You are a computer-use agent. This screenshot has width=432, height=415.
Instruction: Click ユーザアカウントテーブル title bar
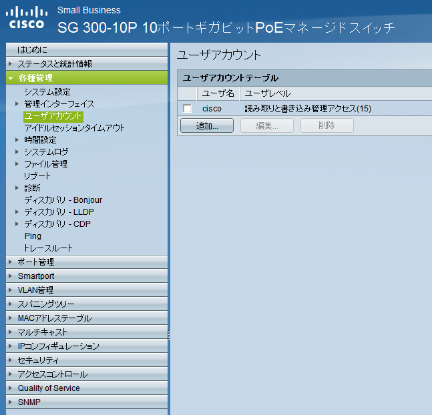tap(304, 78)
